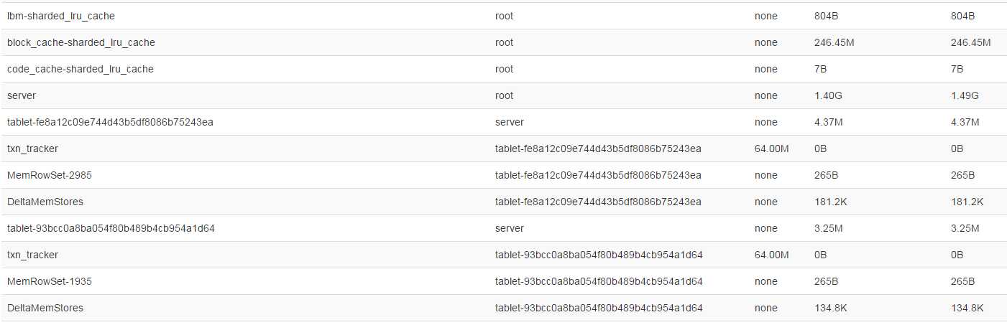The height and width of the screenshot is (325, 1007).
Task: Click the 'server' parent of tablet-93bcc0a row
Action: tap(509, 228)
